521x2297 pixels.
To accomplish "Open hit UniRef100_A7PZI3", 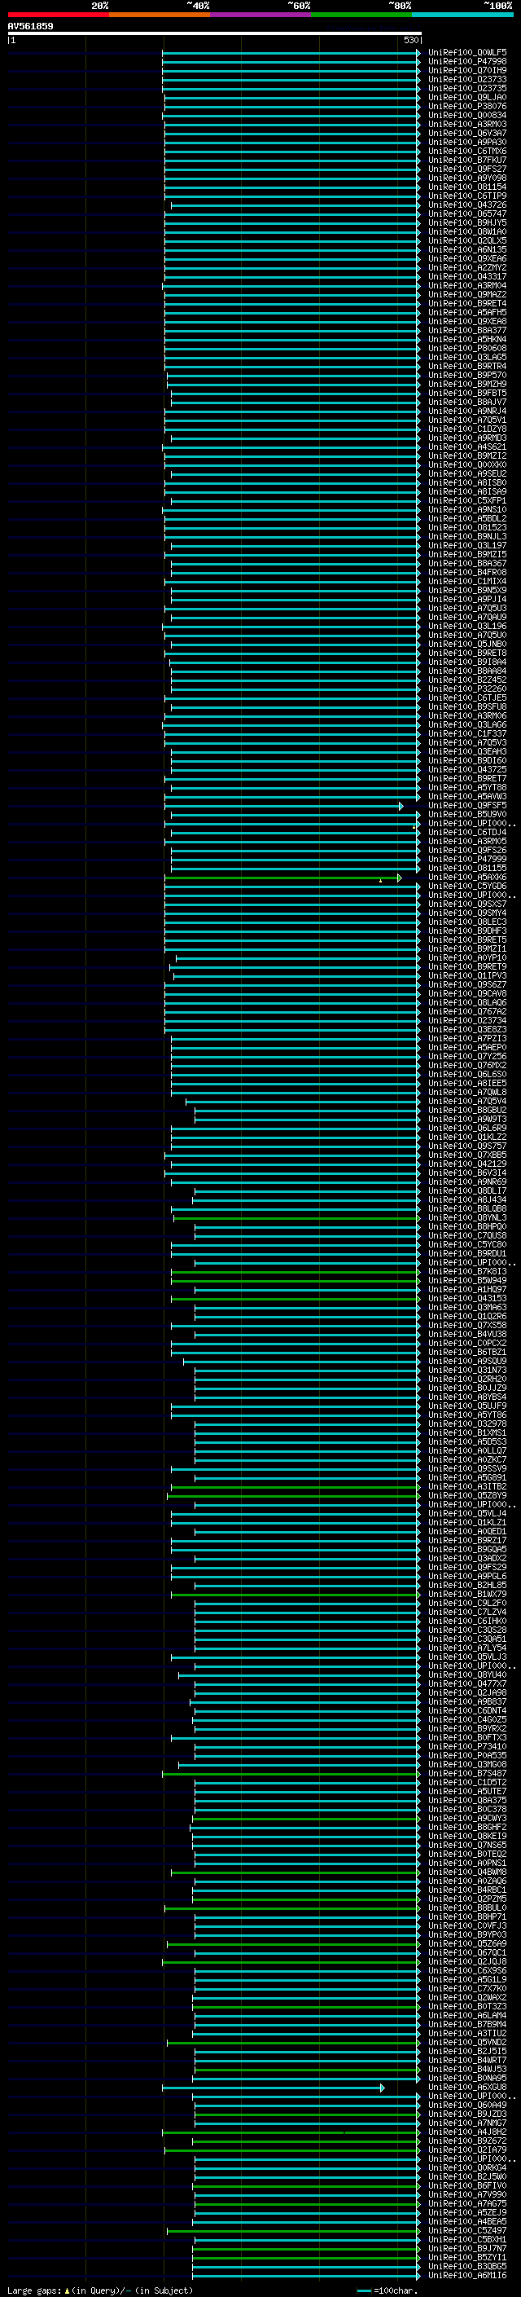I will point(467,1039).
